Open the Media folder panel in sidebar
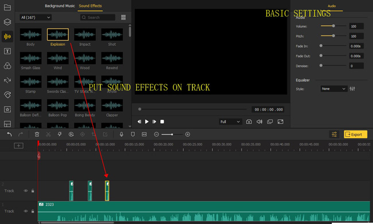 pos(7,7)
